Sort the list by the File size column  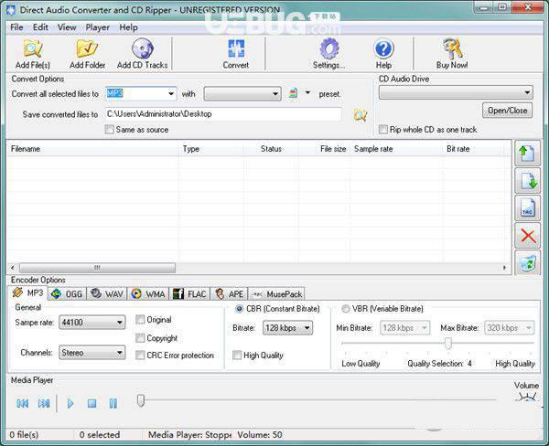(x=324, y=149)
